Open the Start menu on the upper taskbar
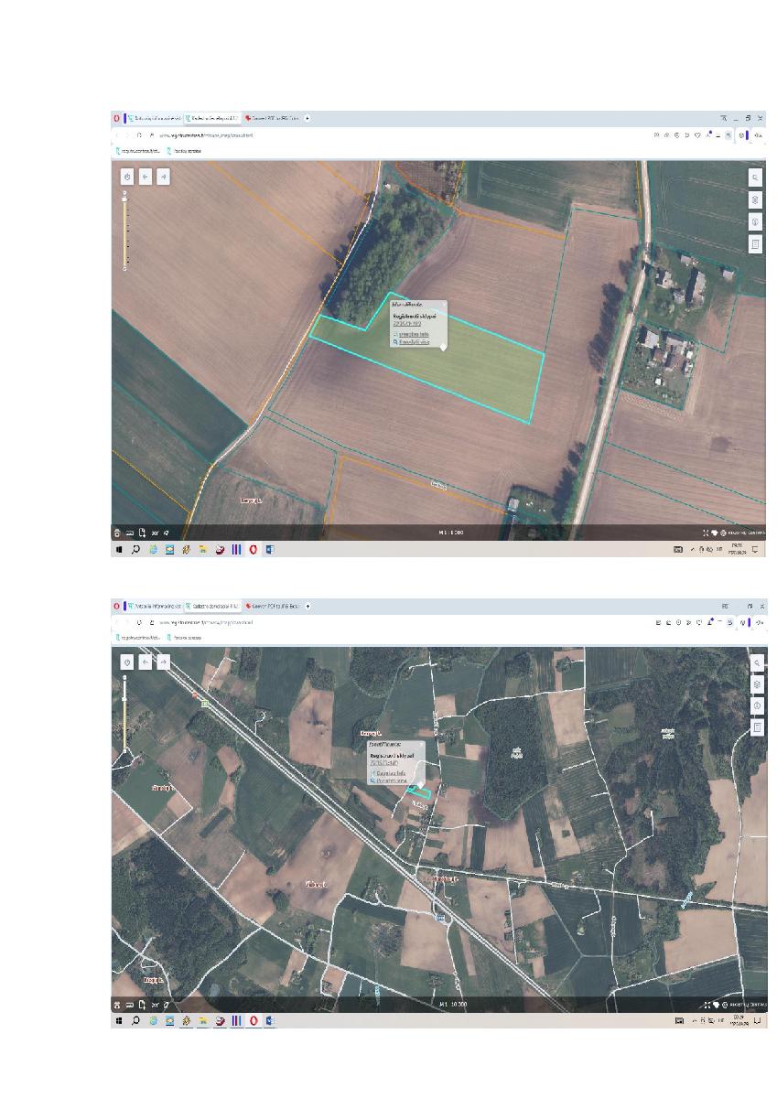The image size is (777, 1098). tap(119, 550)
